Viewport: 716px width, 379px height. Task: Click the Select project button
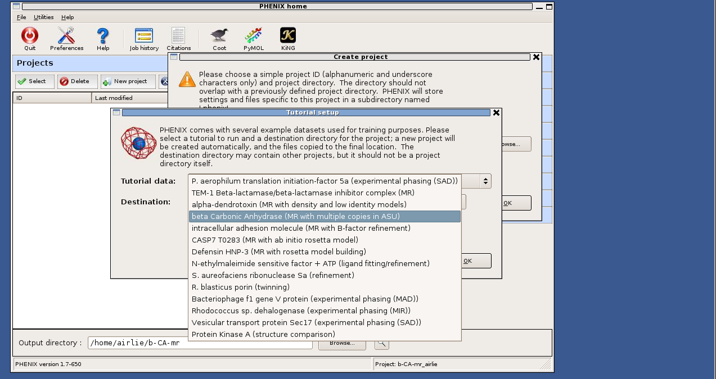click(x=34, y=81)
